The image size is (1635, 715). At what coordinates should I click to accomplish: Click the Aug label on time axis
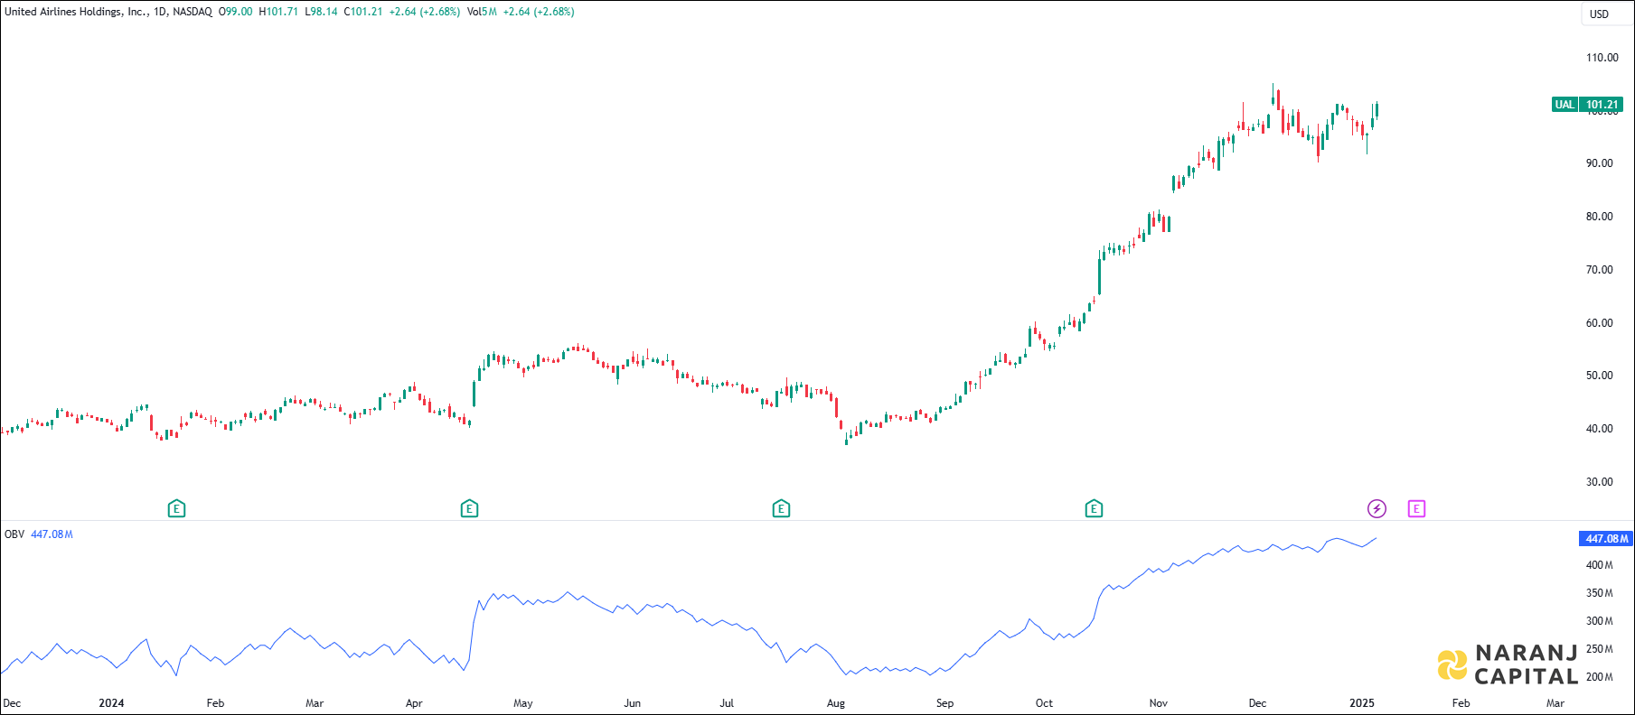[836, 703]
